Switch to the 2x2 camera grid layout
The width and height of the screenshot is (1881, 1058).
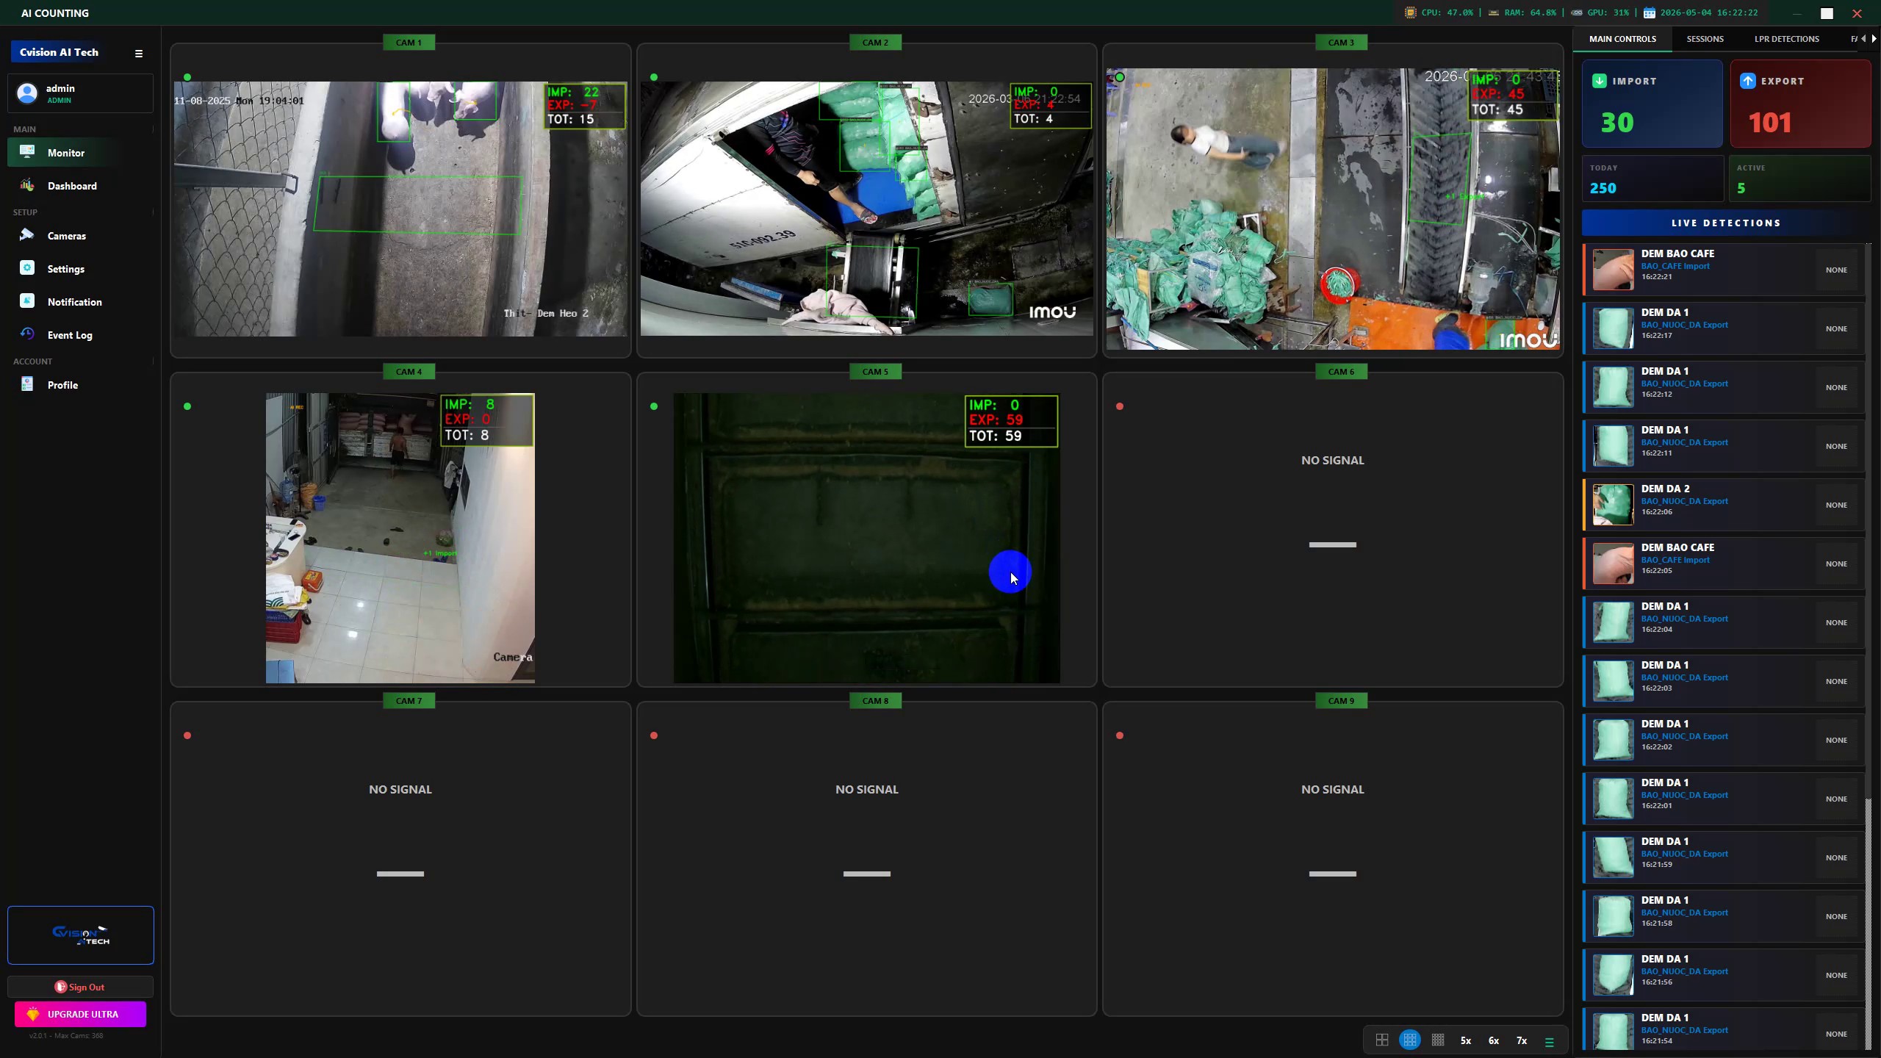pyautogui.click(x=1382, y=1040)
